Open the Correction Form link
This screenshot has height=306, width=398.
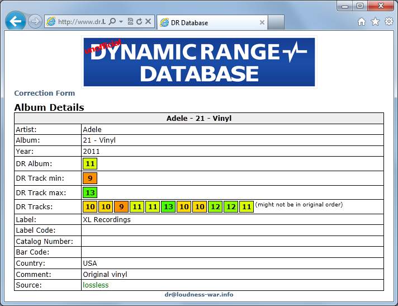[45, 93]
